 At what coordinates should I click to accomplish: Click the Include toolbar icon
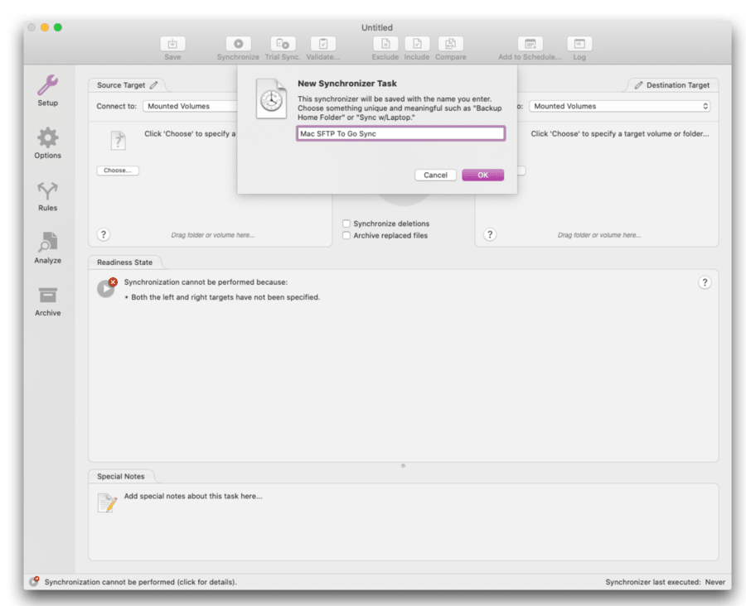tap(417, 46)
